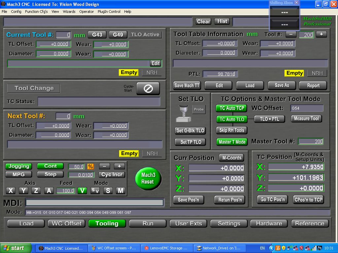Click the Save Mach TT button
338x253 pixels.
[186, 85]
